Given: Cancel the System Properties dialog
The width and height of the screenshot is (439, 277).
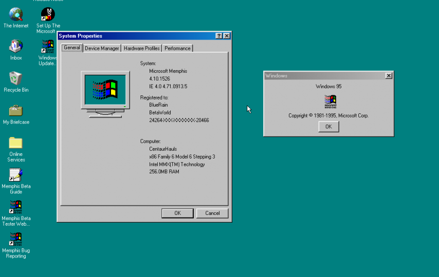Looking at the screenshot, I should point(212,213).
